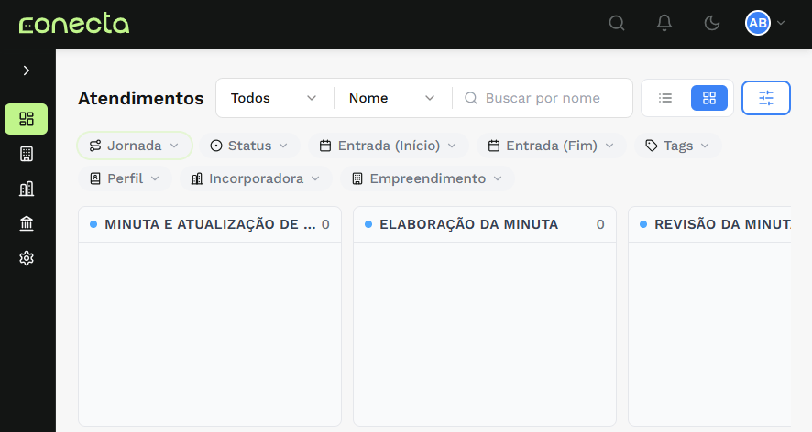Open the highlighted dashboard sidebar icon
Screen dimensions: 812x432
(27, 119)
